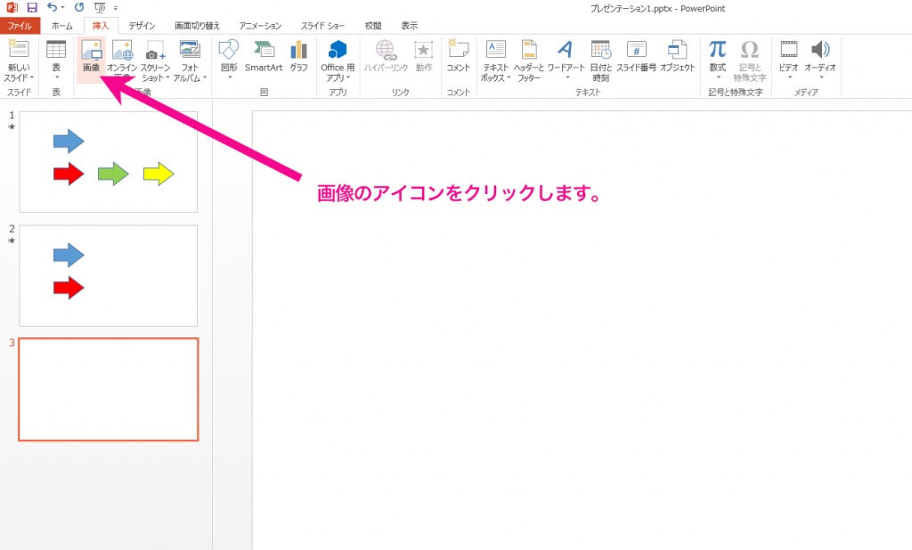Viewport: 912px width, 550px height.
Task: Take a screenshot with スクリーンショット
Action: (x=154, y=59)
